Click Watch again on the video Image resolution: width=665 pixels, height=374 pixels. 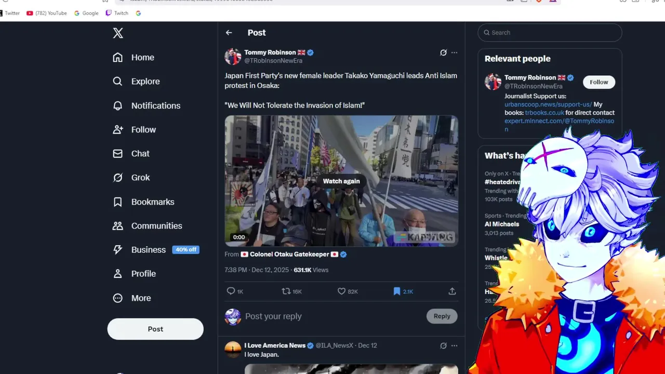[341, 181]
